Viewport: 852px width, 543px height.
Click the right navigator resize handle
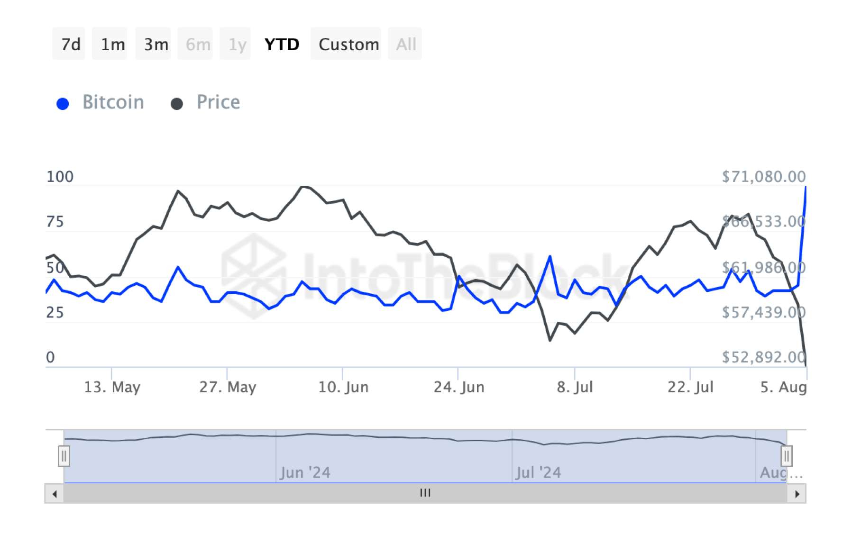click(787, 456)
